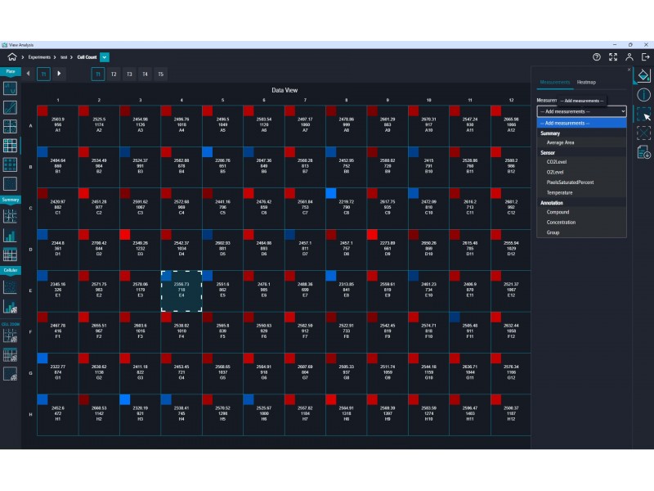Open the Plate wave curve view icon
The width and height of the screenshot is (654, 491).
pos(10,88)
